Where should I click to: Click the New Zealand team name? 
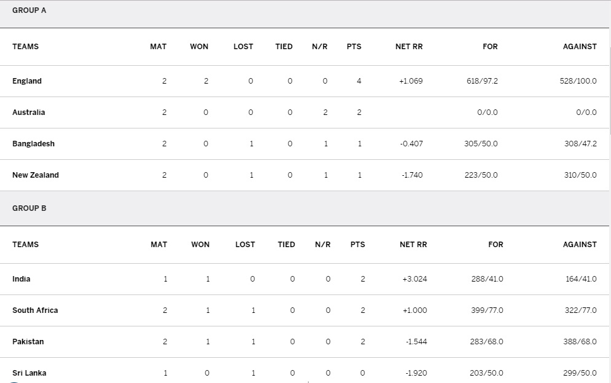pyautogui.click(x=36, y=175)
